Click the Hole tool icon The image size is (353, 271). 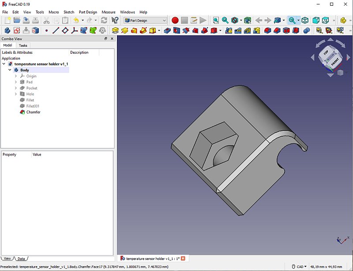tap(176, 30)
